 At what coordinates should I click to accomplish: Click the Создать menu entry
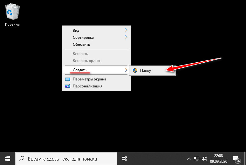(79, 70)
